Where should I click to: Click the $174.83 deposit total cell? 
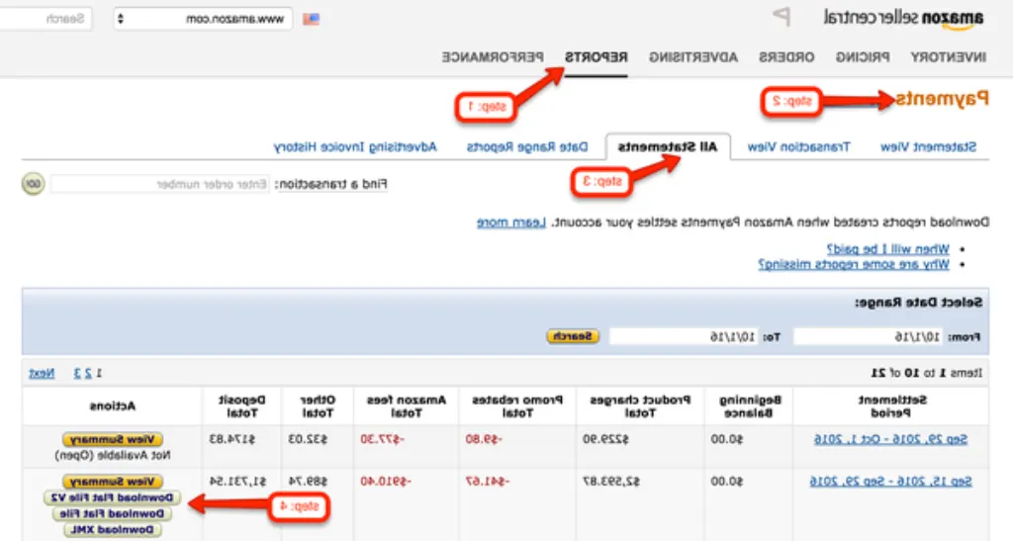231,439
